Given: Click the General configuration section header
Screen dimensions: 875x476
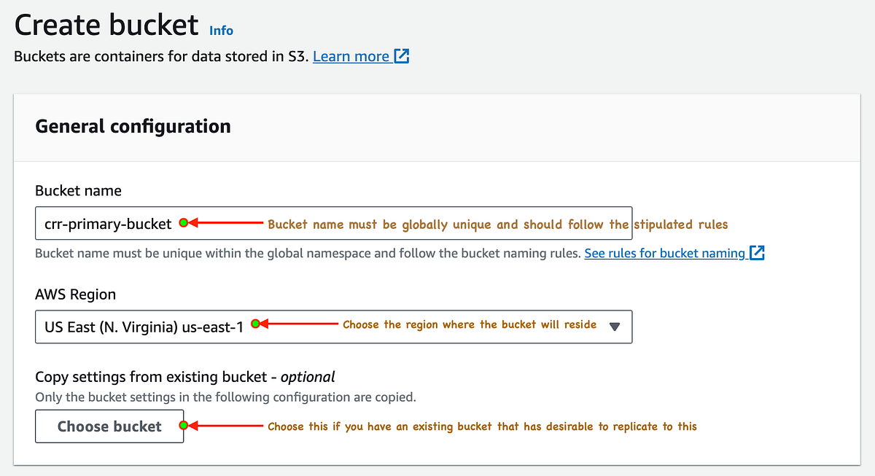Looking at the screenshot, I should coord(133,125).
